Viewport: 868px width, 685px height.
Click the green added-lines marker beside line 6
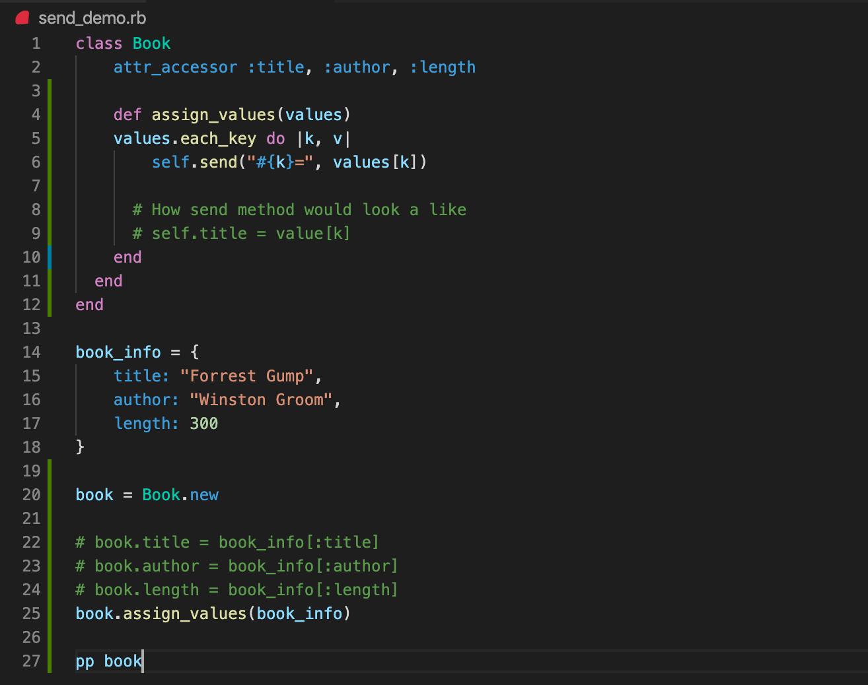[50, 162]
